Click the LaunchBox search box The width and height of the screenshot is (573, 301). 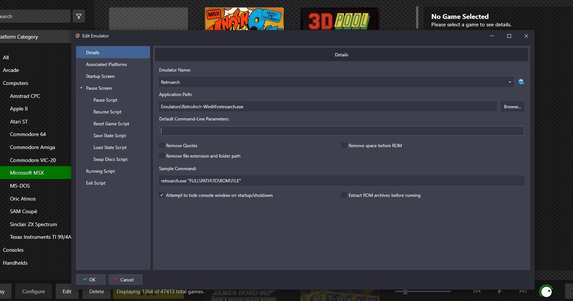tap(35, 16)
